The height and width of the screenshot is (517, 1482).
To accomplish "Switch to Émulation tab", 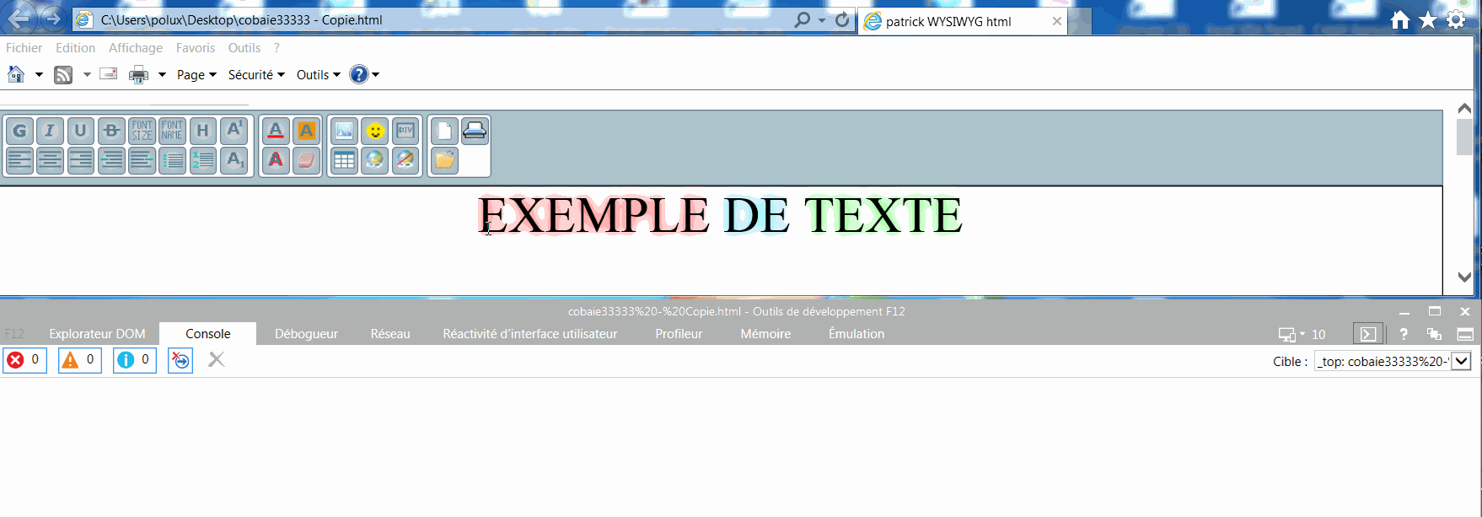I will [856, 334].
